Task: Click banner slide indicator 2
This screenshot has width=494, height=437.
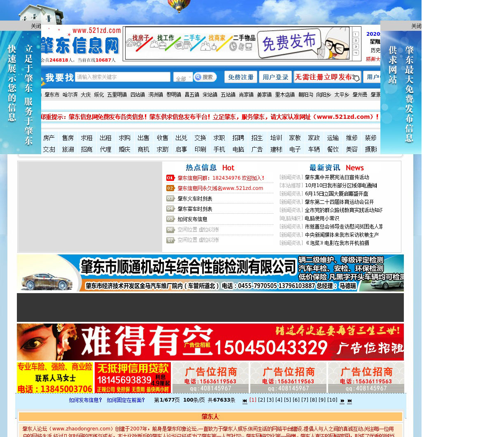Action: 356,41
